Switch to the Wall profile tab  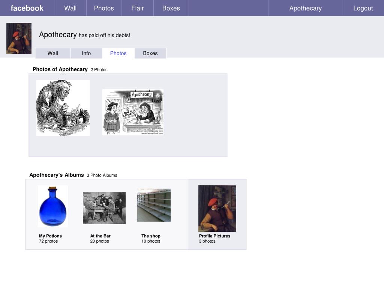pyautogui.click(x=52, y=53)
